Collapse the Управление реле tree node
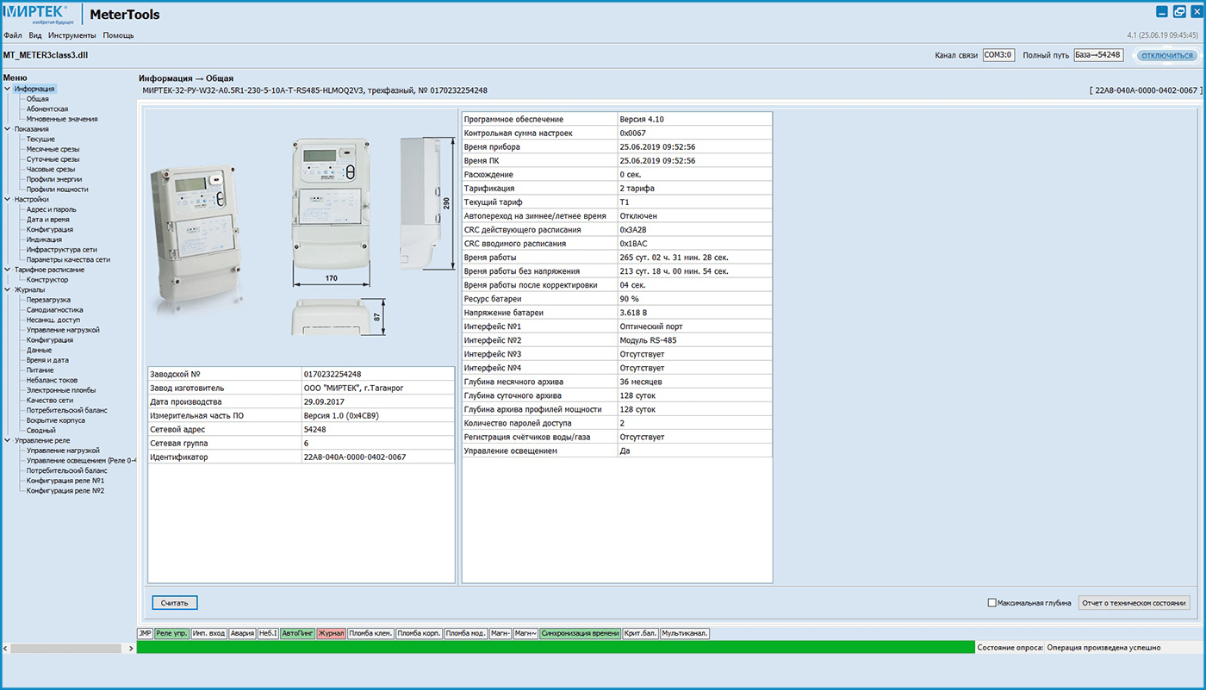The image size is (1206, 690). 7,440
